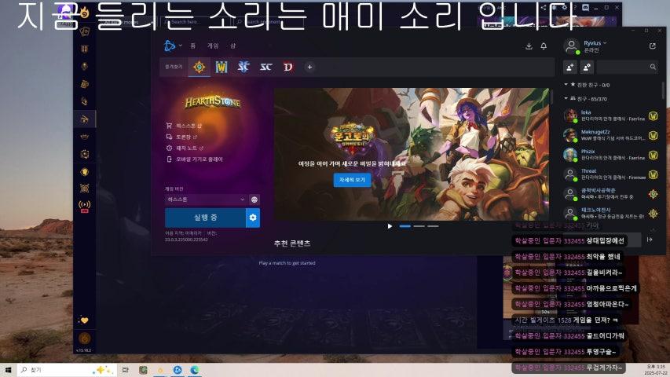Viewport: 670px width, 377px height.
Task: Open the notifications bell icon
Action: coord(544,46)
